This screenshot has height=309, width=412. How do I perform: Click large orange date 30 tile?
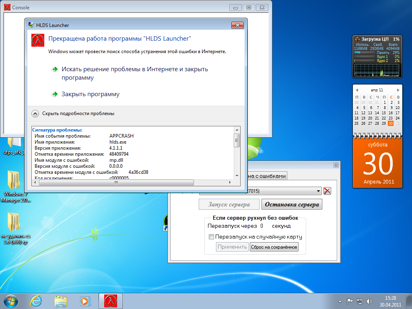(x=377, y=163)
